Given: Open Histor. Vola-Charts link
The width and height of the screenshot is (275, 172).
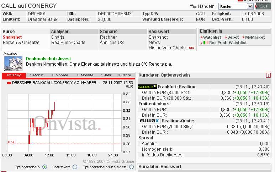Looking at the screenshot, I should (167, 48).
